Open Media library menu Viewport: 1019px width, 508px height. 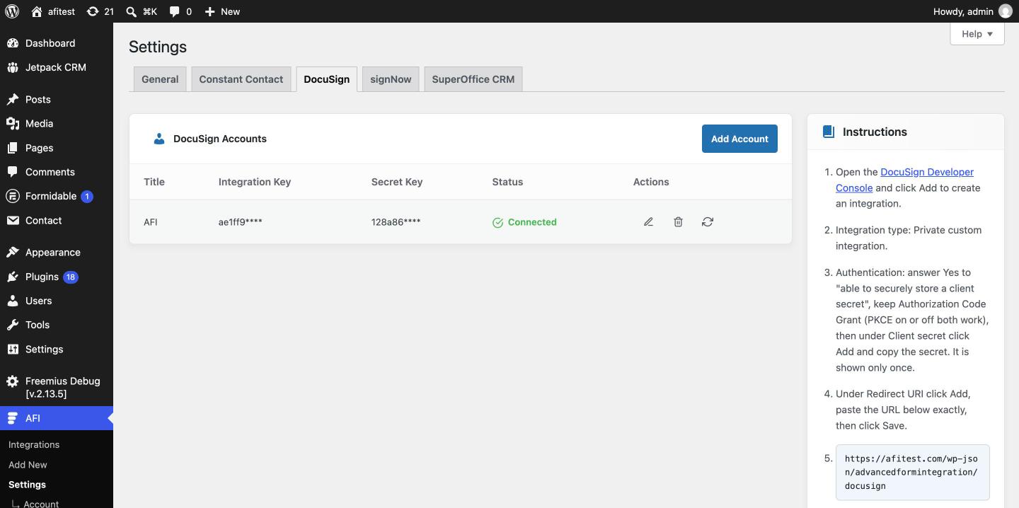tap(57, 124)
